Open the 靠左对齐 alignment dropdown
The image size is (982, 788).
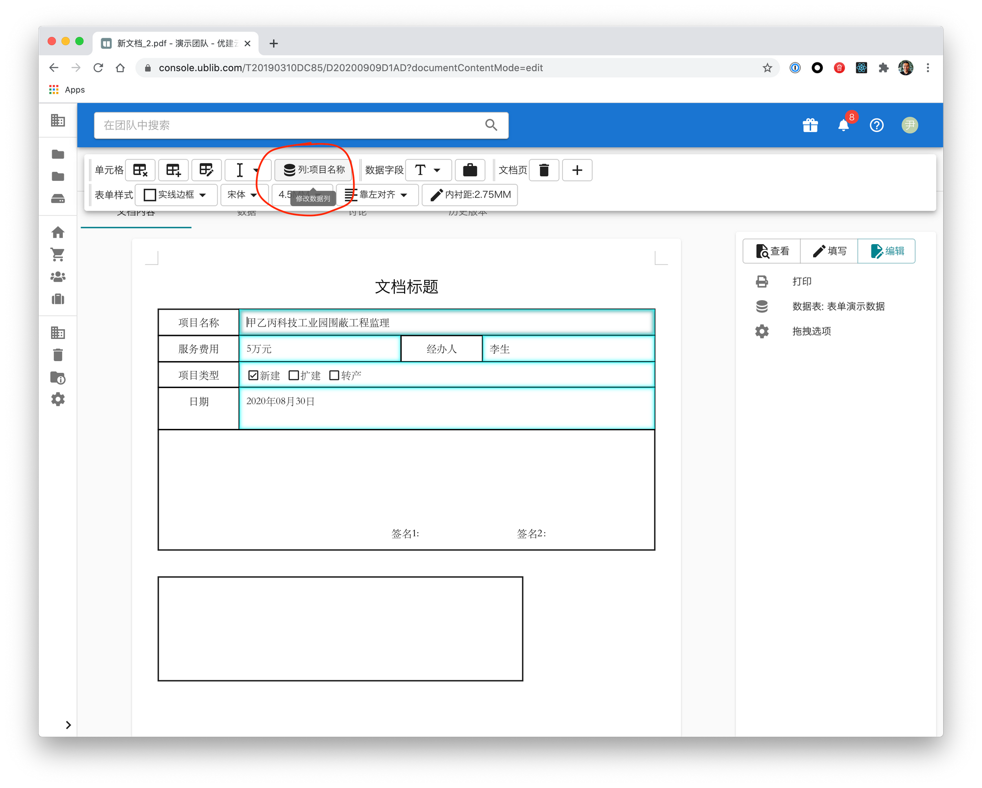[377, 195]
